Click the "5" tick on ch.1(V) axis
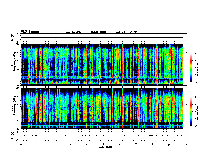This screenshot has width=209, height=162. (18, 34)
